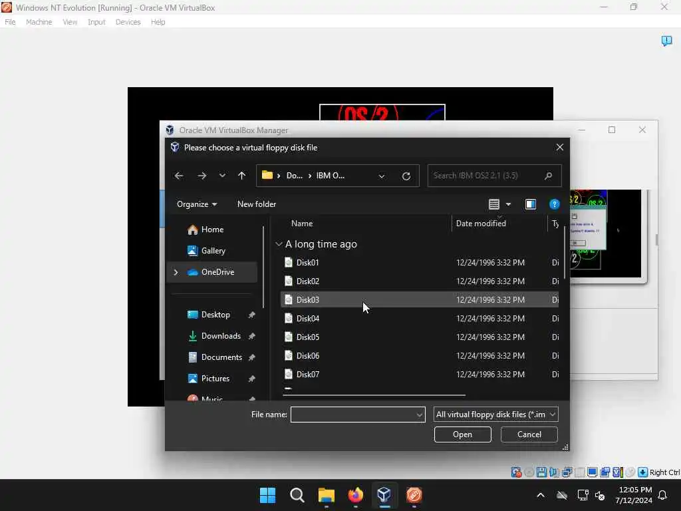Open the Devices menu
Viewport: 681px width, 511px height.
128,22
